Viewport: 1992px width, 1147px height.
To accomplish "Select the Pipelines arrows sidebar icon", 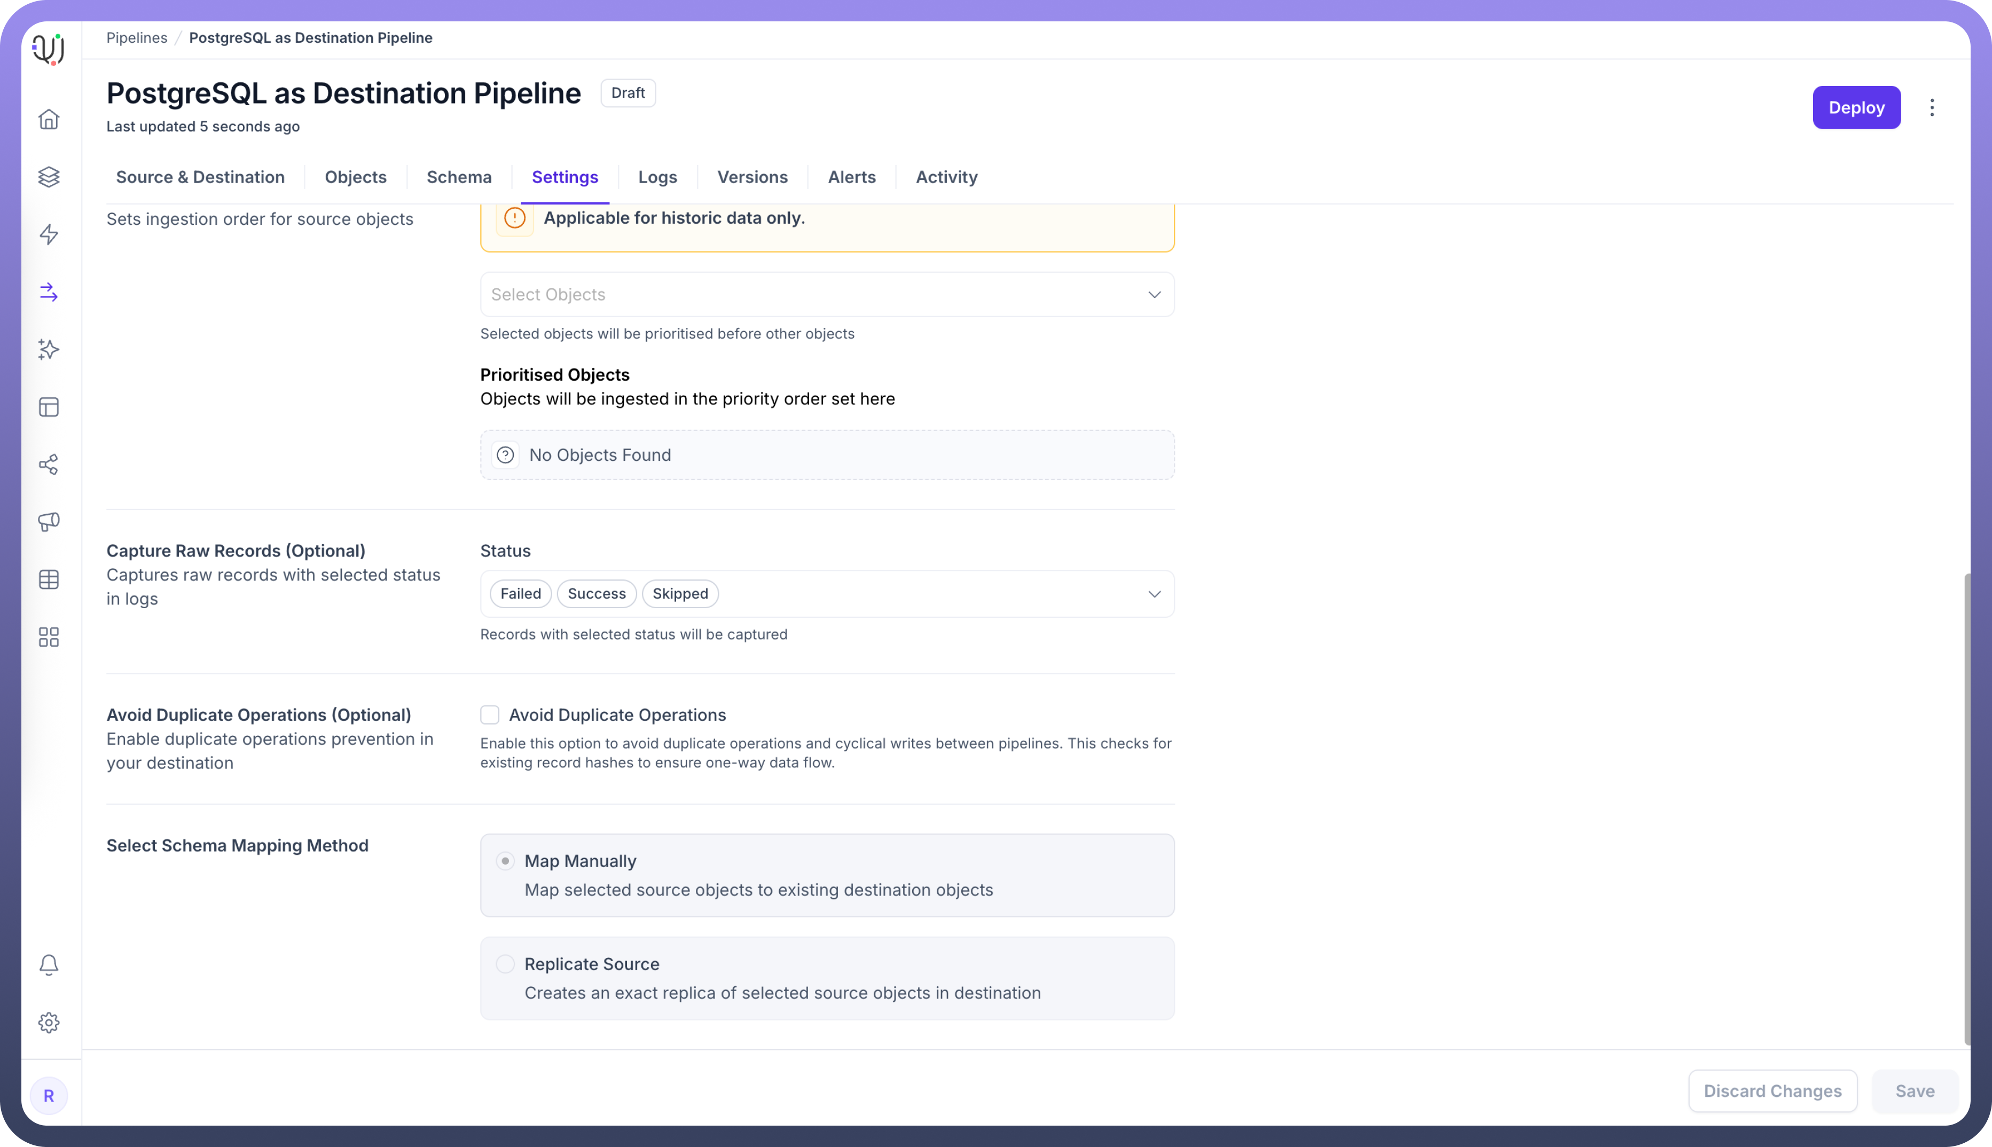I will [x=49, y=292].
